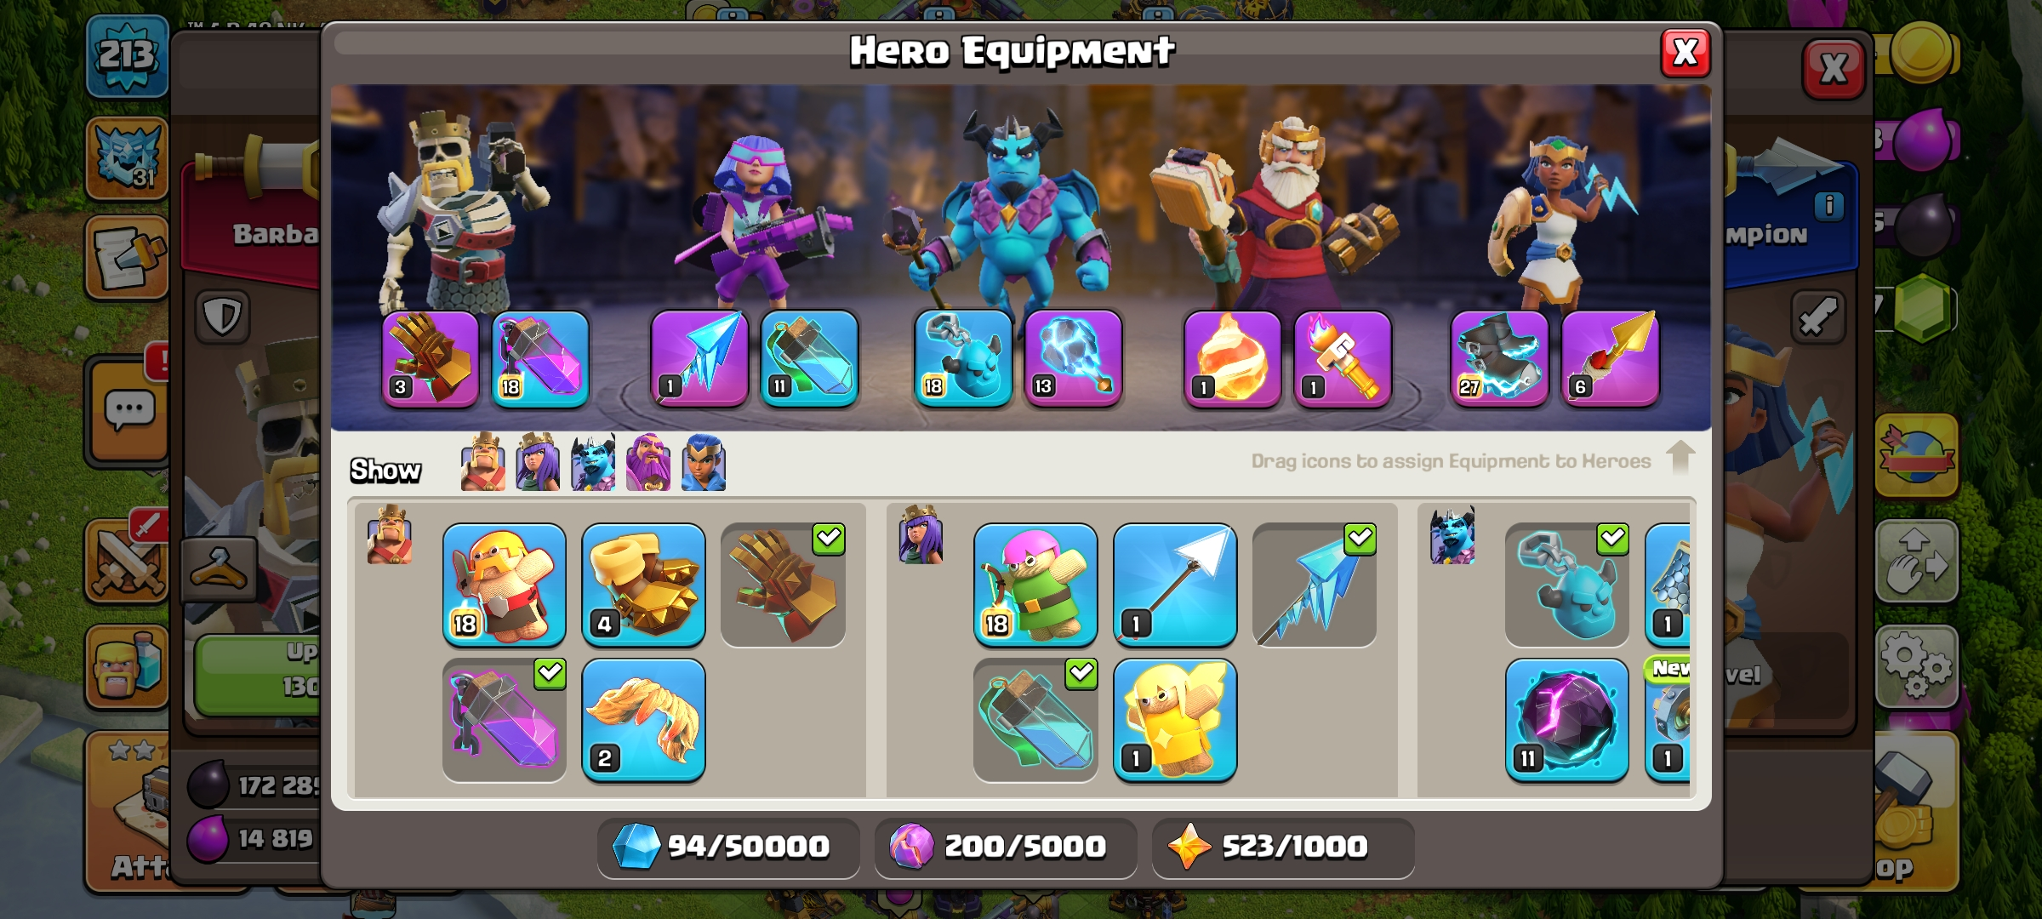The image size is (2042, 919).
Task: Close the Hero Equipment window
Action: [1686, 53]
